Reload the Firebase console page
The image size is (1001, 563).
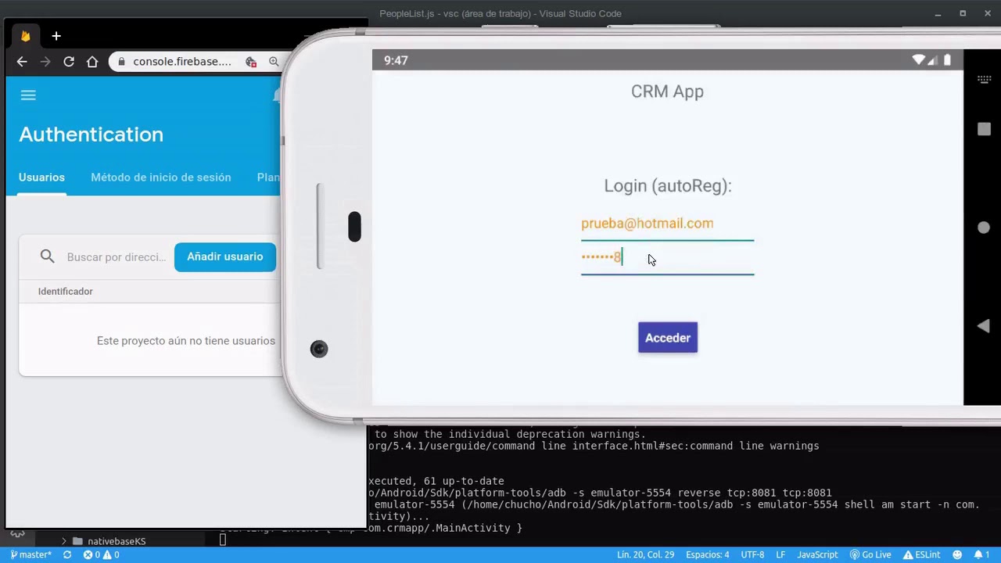point(69,62)
